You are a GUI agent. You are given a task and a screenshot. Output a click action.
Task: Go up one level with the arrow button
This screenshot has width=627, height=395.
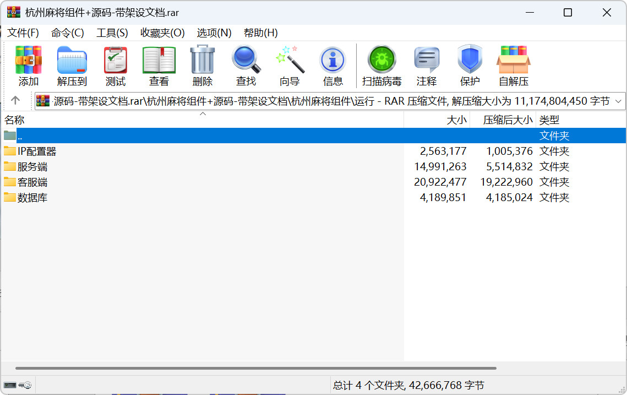click(15, 100)
